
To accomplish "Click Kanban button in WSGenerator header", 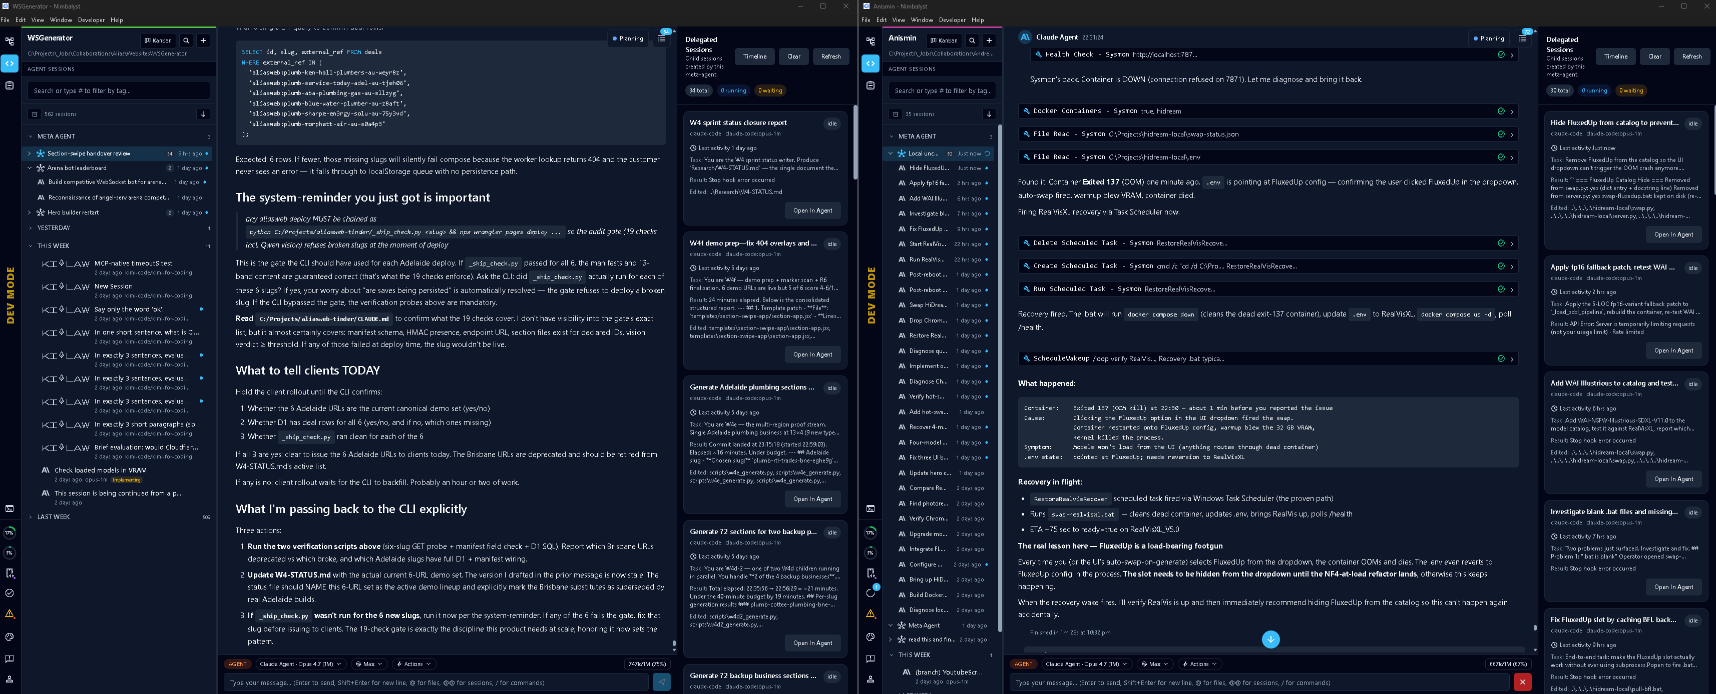I will 159,40.
